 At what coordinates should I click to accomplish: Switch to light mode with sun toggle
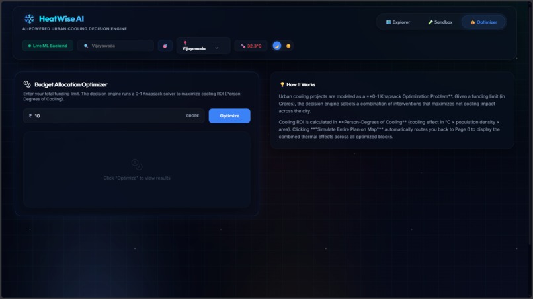click(288, 46)
